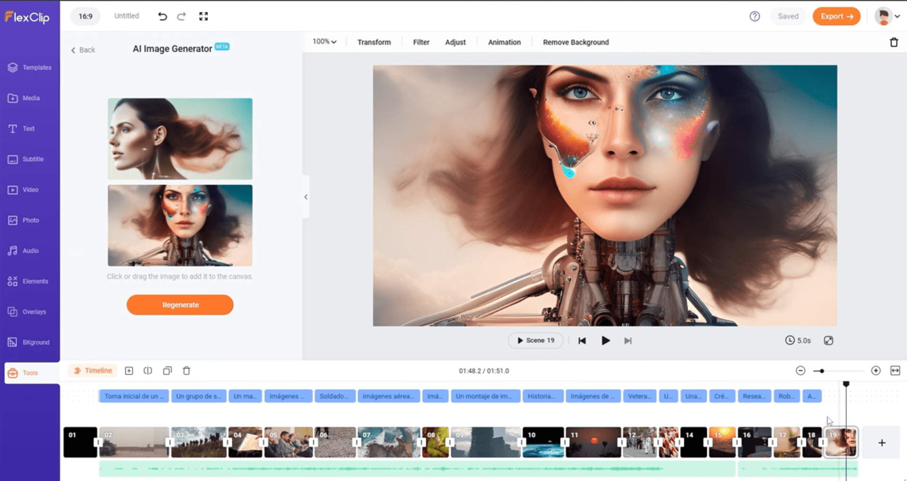Click the Export button
907x481 pixels.
pyautogui.click(x=836, y=17)
